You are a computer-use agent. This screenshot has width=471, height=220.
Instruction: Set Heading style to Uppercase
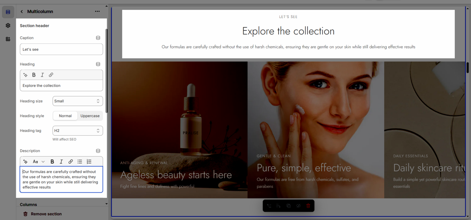[90, 116]
